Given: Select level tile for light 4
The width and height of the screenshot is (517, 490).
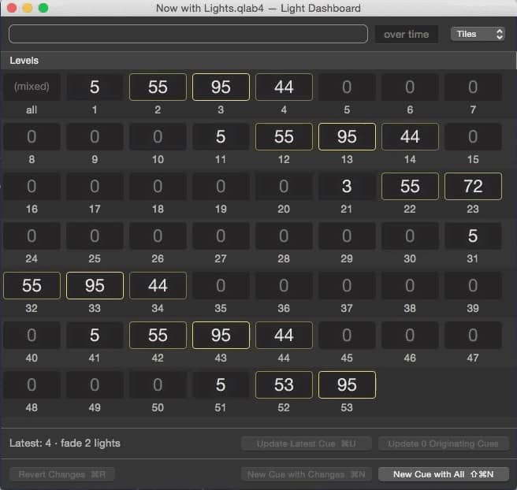Looking at the screenshot, I should pos(284,87).
